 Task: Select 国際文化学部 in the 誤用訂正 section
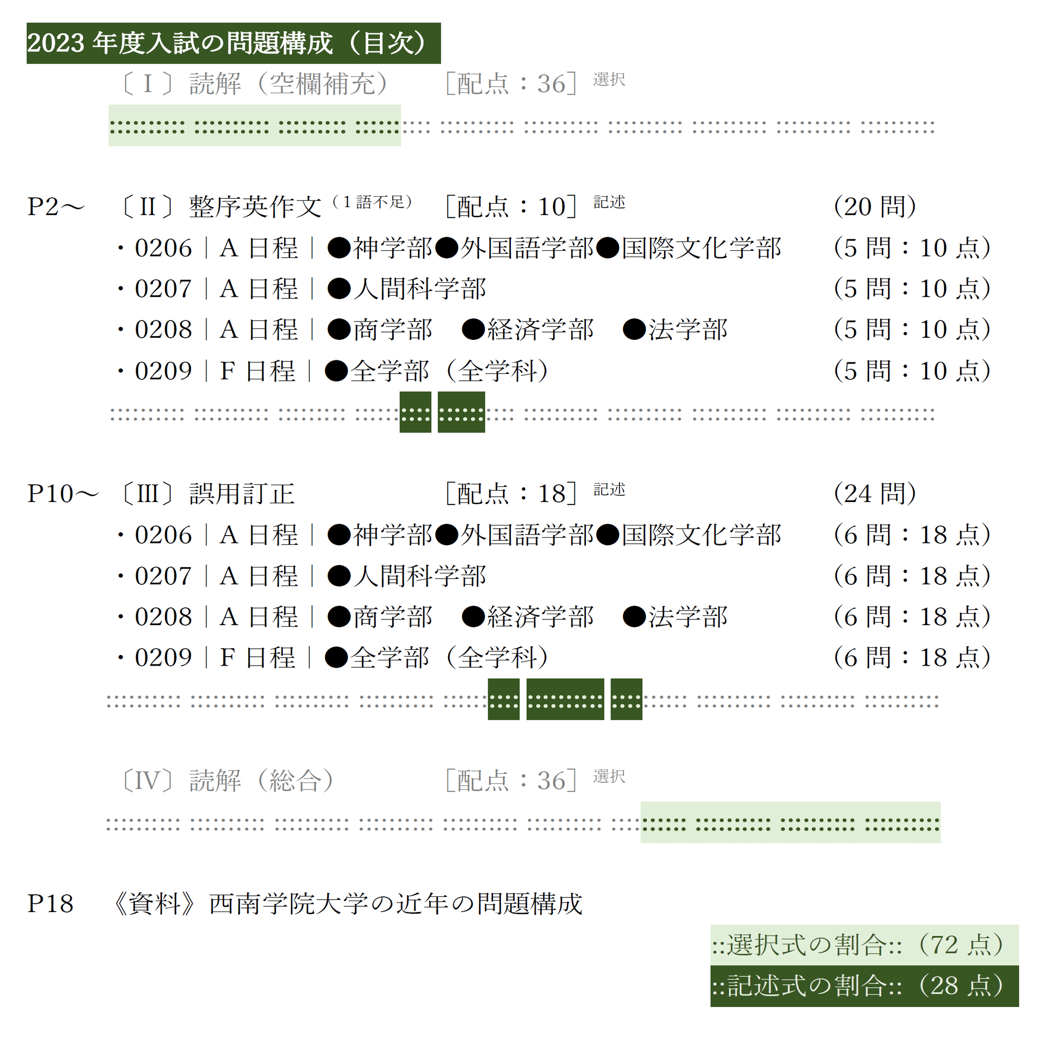pos(701,535)
